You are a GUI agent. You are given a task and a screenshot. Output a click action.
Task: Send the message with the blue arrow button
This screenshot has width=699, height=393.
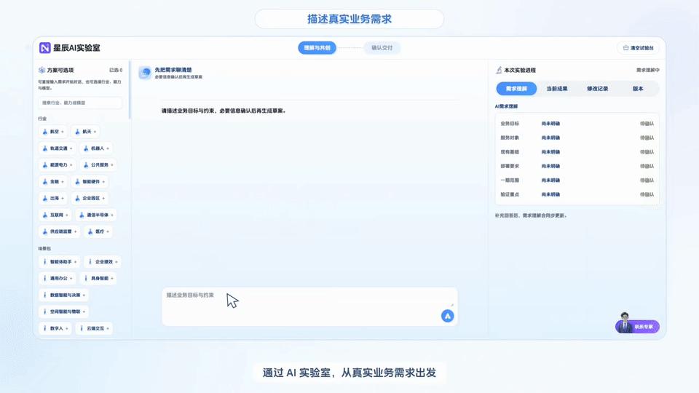[447, 316]
